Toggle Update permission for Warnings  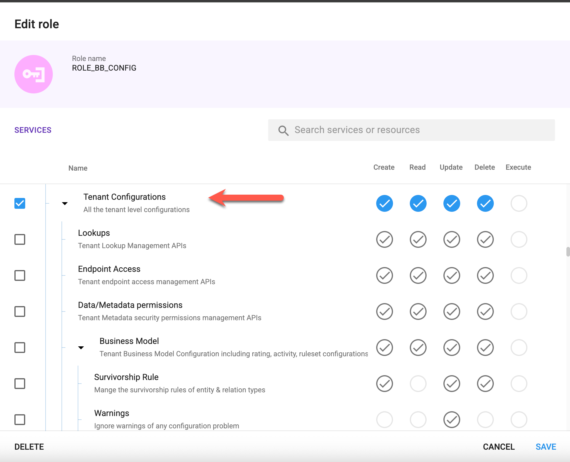tap(451, 420)
